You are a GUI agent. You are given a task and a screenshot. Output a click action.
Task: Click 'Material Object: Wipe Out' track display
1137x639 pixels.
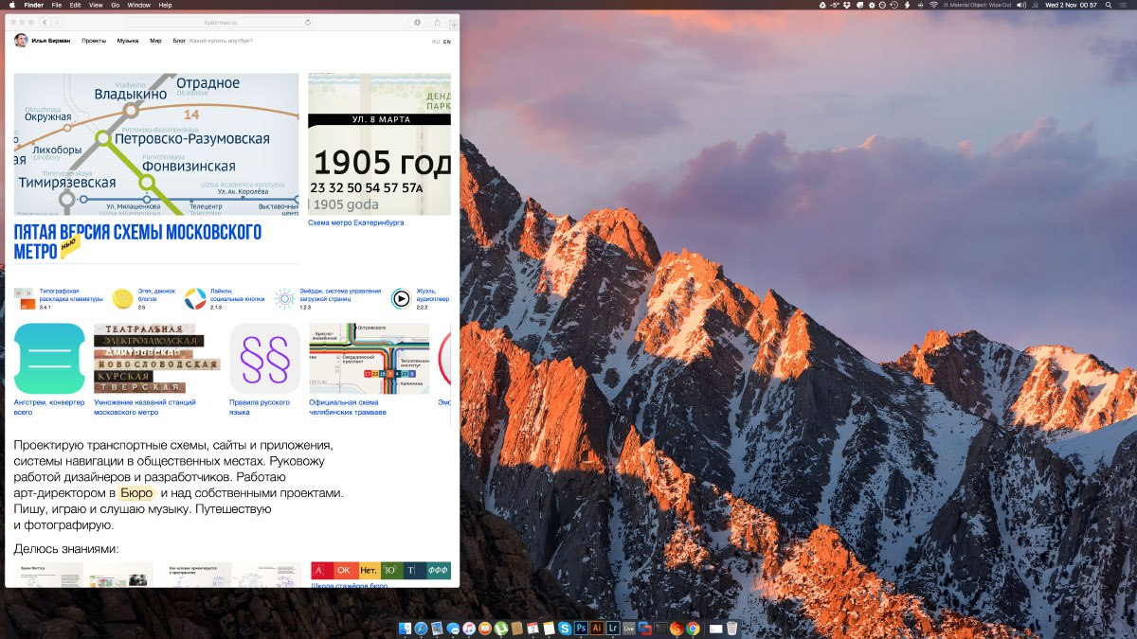pos(978,5)
